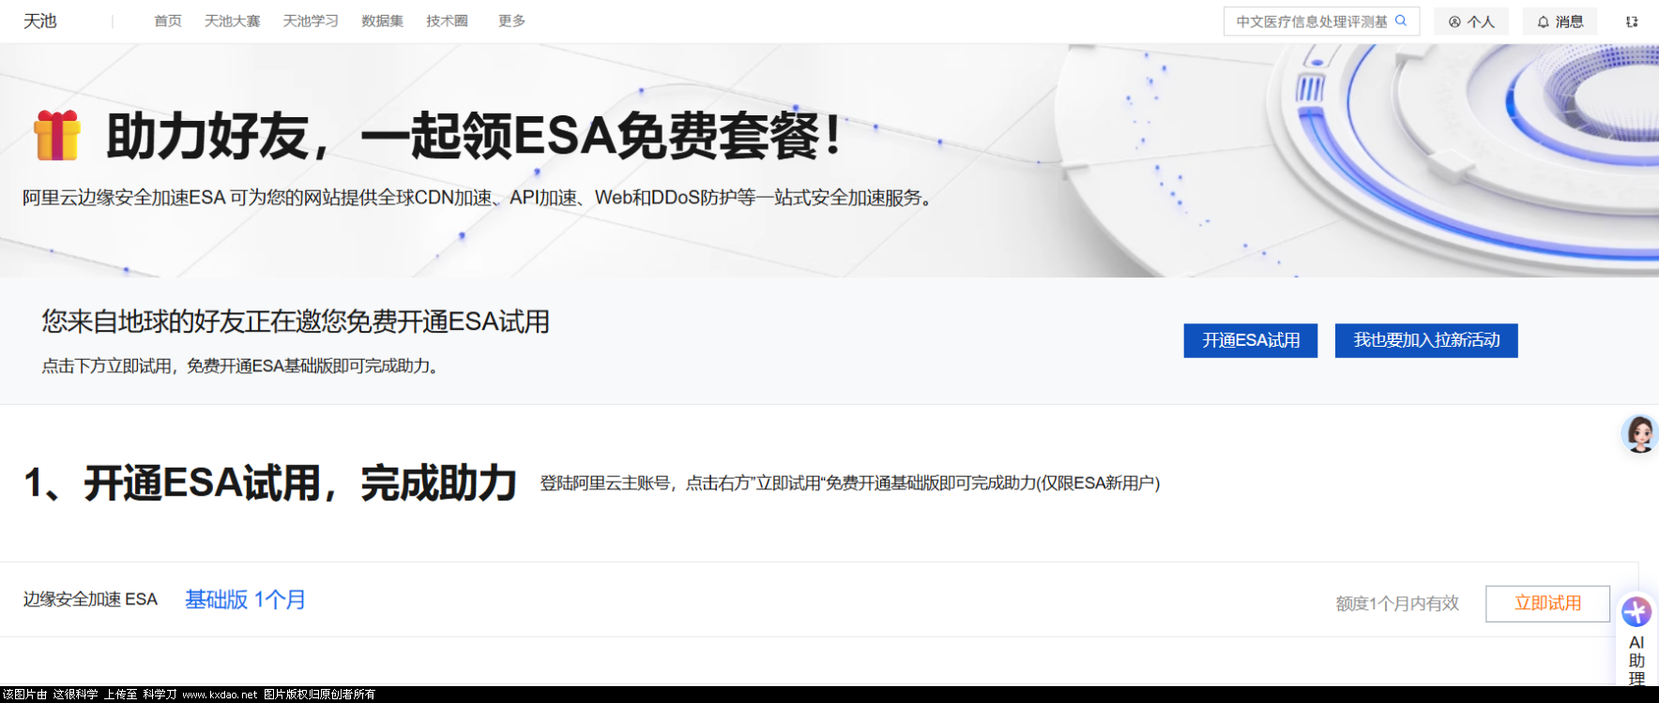This screenshot has height=703, width=1659.
Task: Click the search magnifier icon
Action: coord(1401,21)
